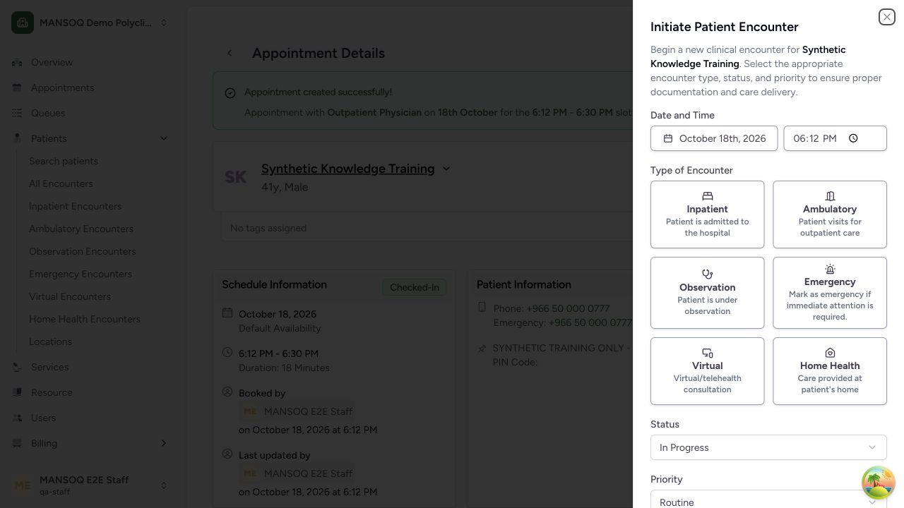The width and height of the screenshot is (904, 508).
Task: Open the Status dropdown showing In Progress
Action: [x=768, y=447]
